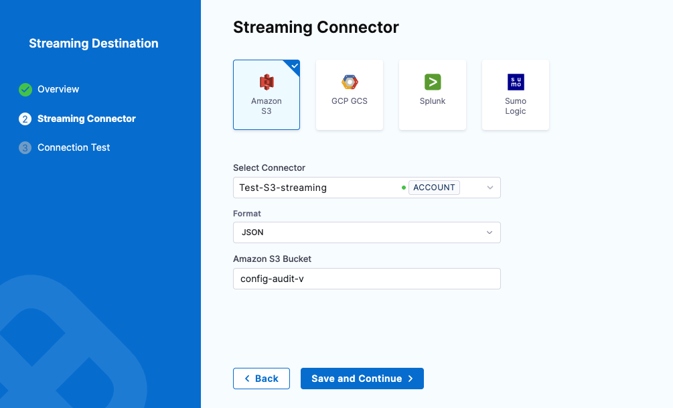The height and width of the screenshot is (408, 673).
Task: Click the green Overview completed checkmark icon
Action: pyautogui.click(x=25, y=89)
